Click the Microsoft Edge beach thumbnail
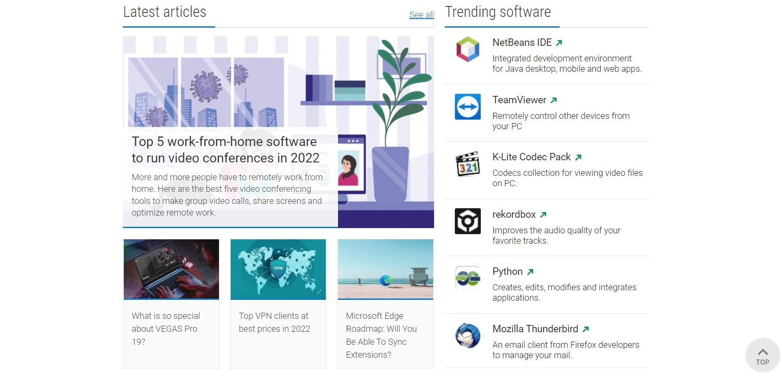Image resolution: width=782 pixels, height=378 pixels. [x=386, y=269]
